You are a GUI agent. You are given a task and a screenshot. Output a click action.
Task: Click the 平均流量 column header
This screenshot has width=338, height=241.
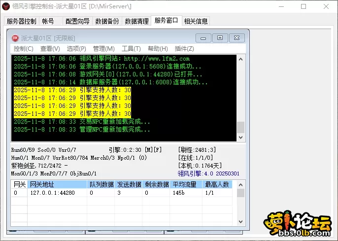click(x=186, y=184)
